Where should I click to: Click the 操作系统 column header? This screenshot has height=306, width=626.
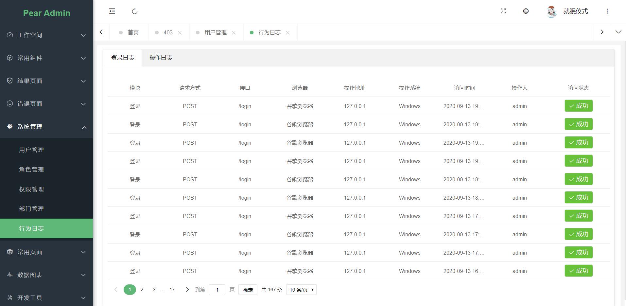[409, 88]
